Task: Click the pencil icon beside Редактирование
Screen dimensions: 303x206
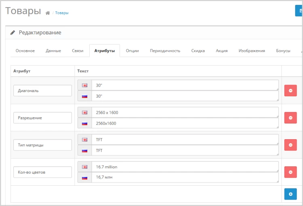Action: [13, 32]
